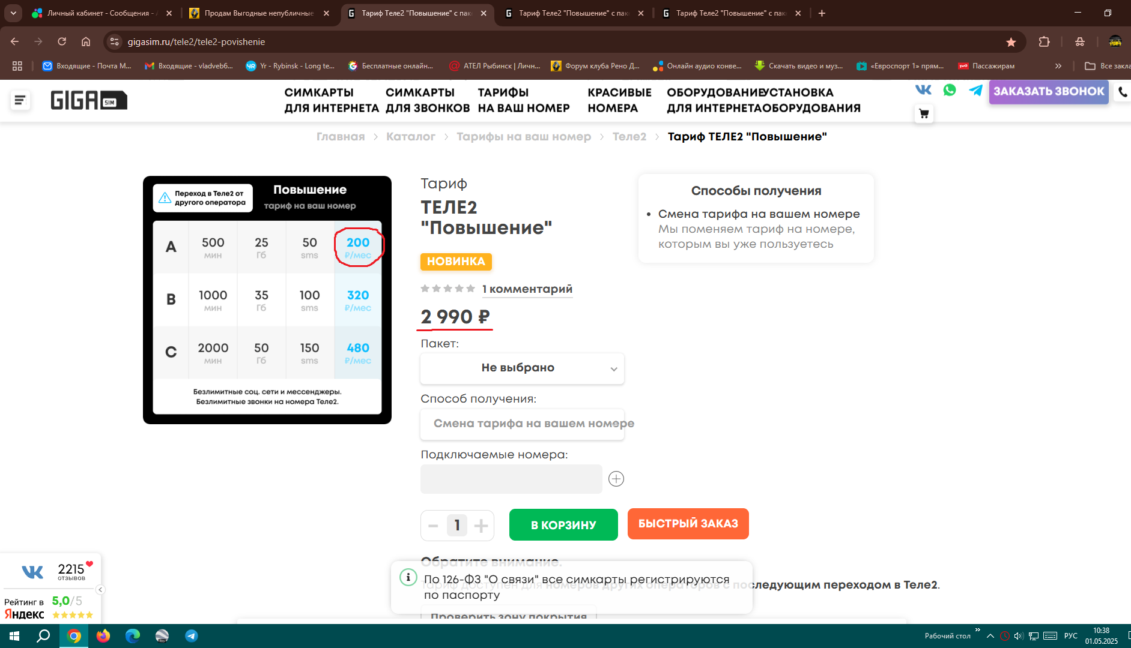Screen dimensions: 1131x648
Task: Open Microsoft Edge from the taskbar
Action: pos(133,636)
